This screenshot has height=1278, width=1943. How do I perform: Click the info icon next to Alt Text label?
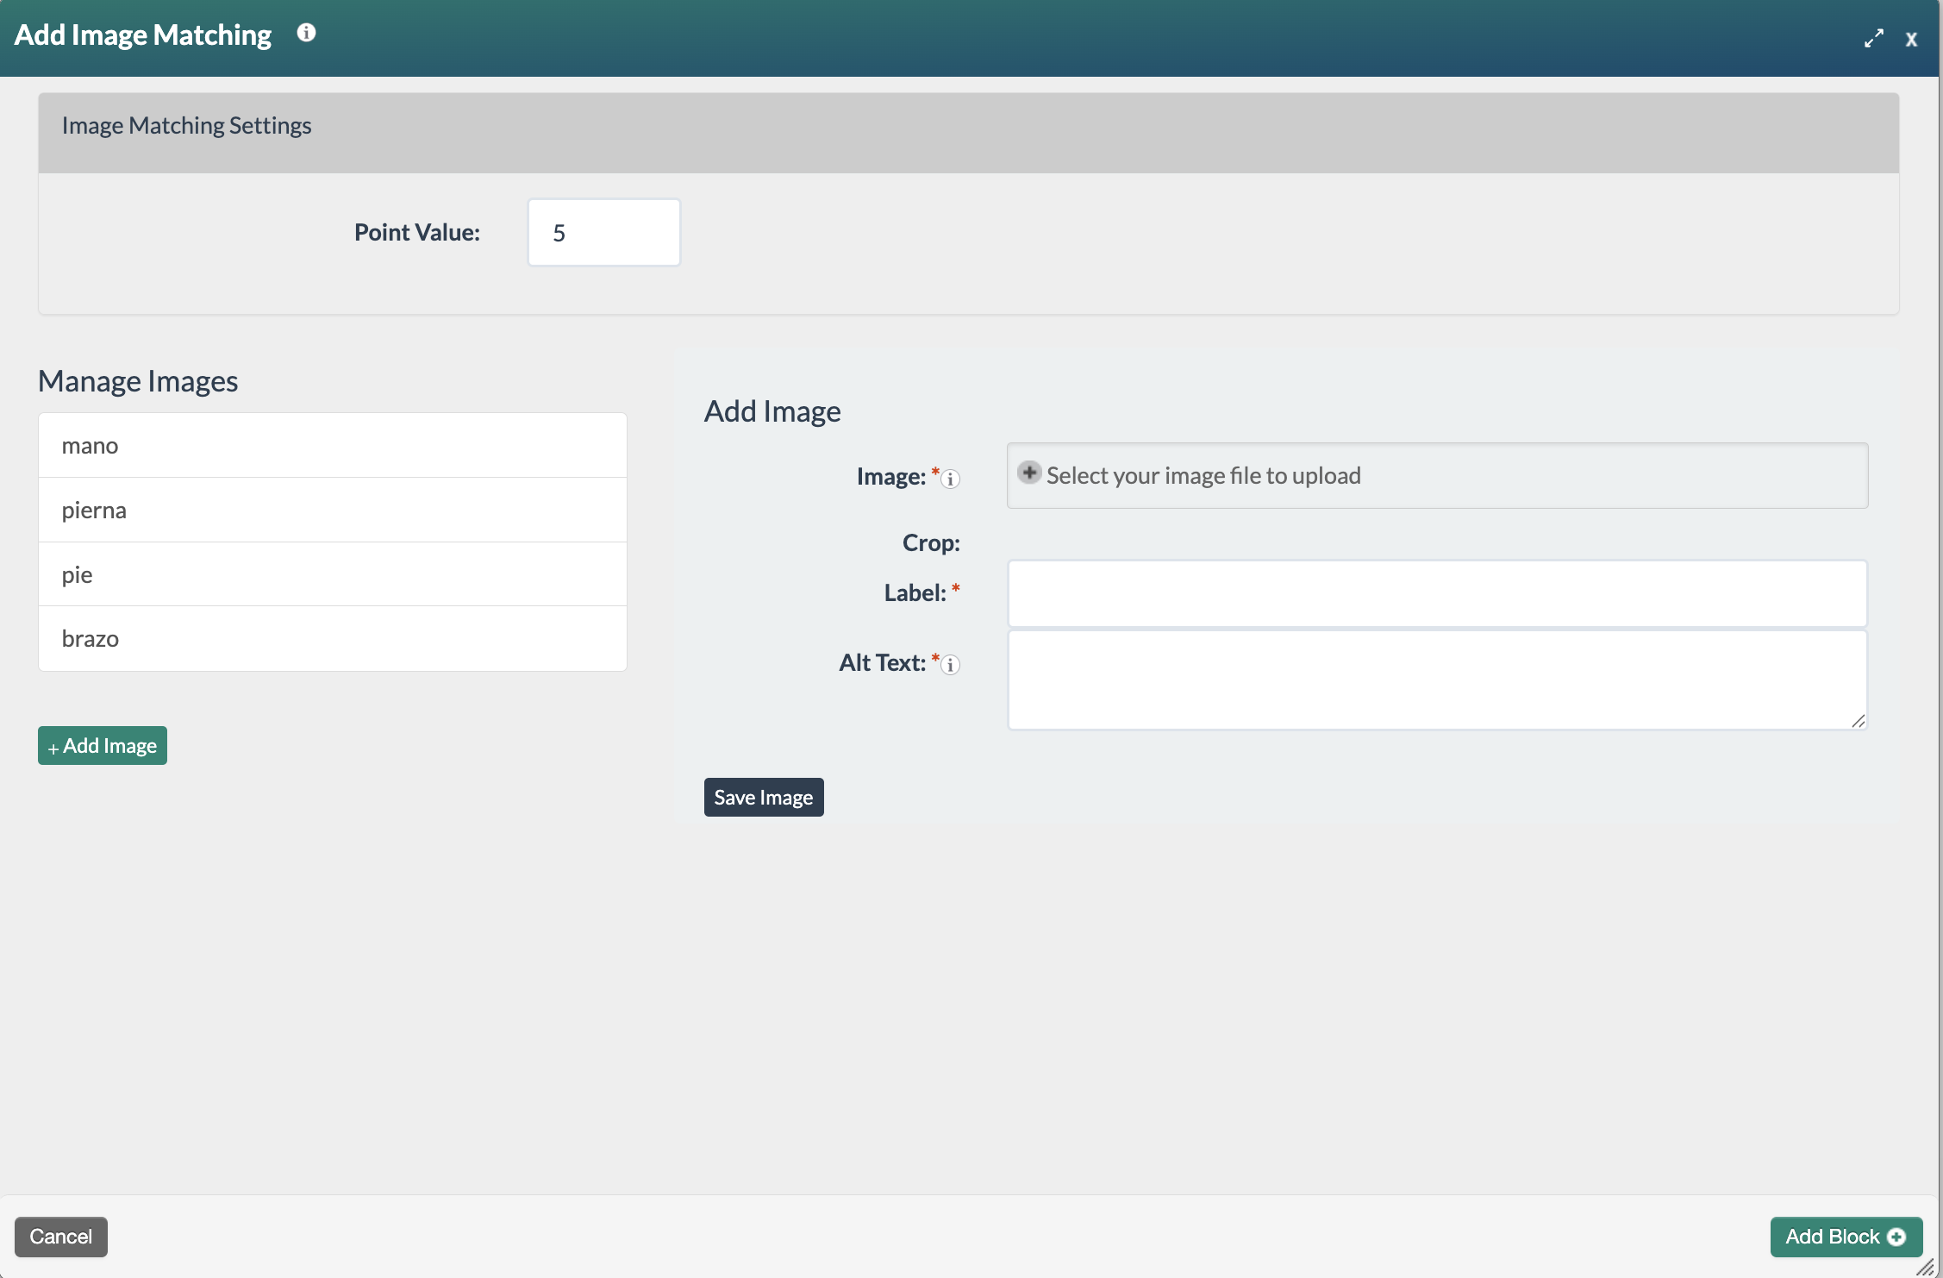pyautogui.click(x=950, y=665)
